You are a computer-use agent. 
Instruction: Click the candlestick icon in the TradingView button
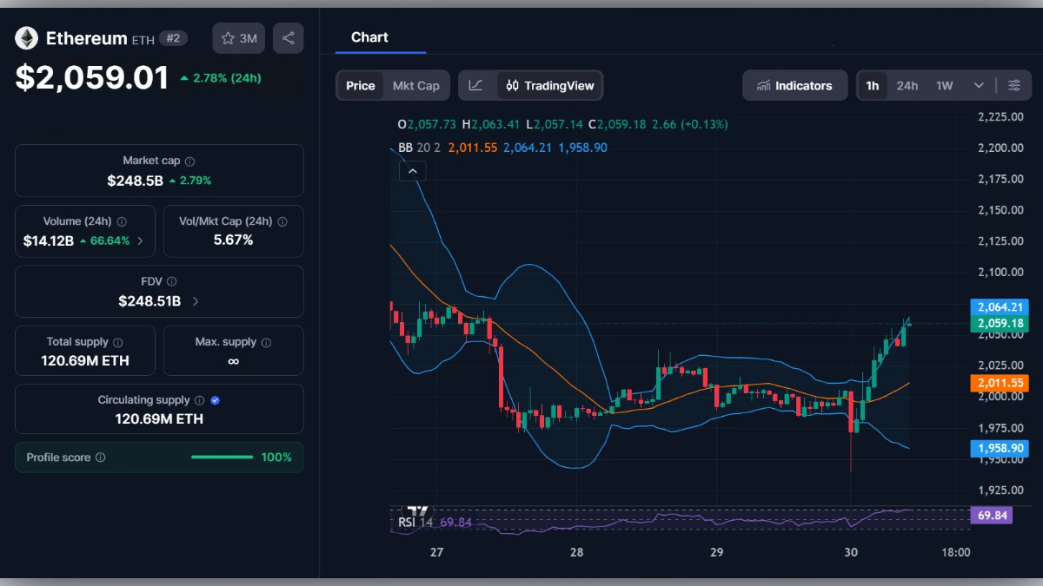pyautogui.click(x=512, y=85)
